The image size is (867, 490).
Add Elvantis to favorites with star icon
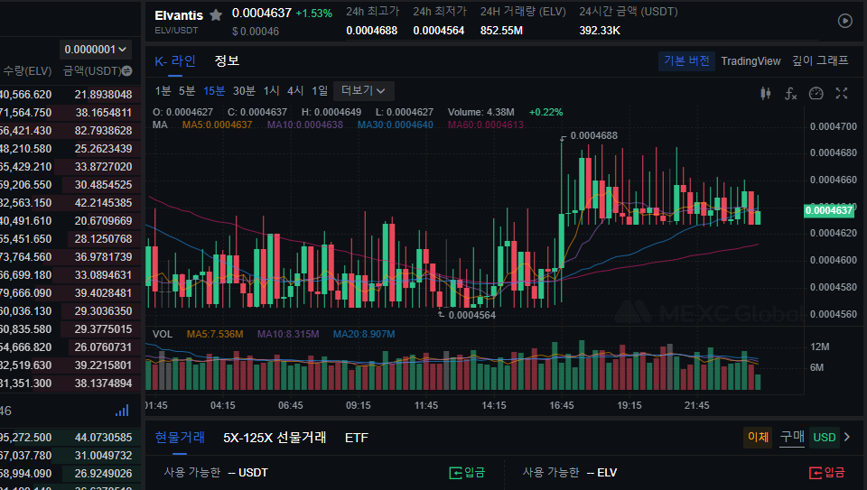[x=216, y=15]
